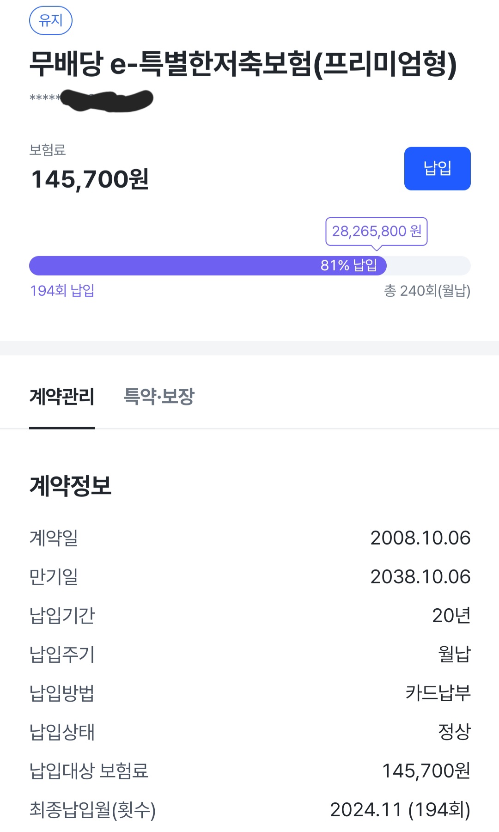
Task: Click the 계약정보 section heading
Action: (x=70, y=486)
